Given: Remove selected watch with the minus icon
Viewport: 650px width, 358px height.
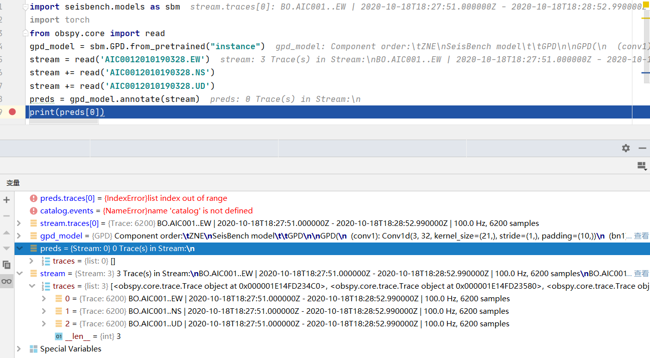Looking at the screenshot, I should [7, 215].
